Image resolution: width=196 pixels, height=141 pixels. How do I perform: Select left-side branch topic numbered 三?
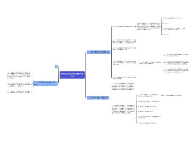coord(45,83)
